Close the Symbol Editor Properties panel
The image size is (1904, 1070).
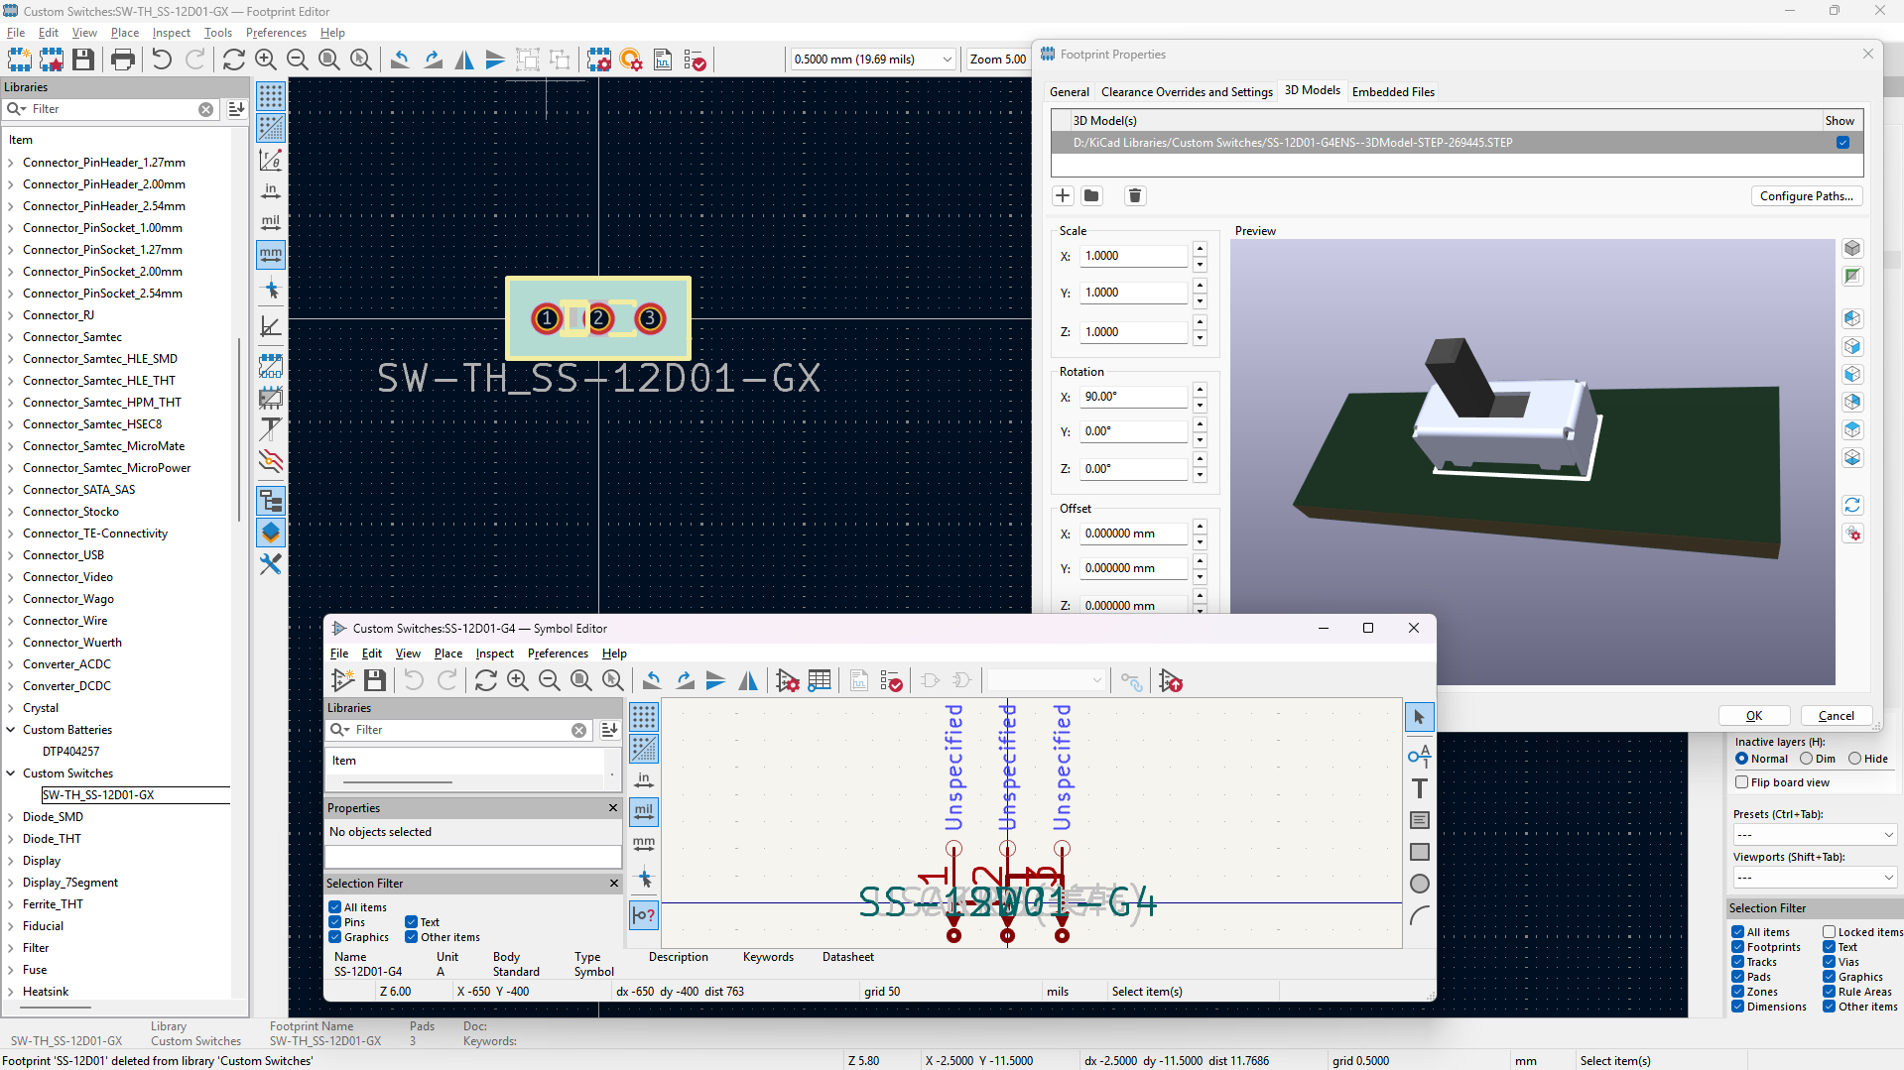pos(613,808)
